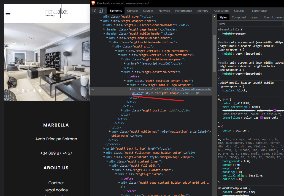Switch to the Elements tab
Image resolution: width=284 pixels, height=196 pixels.
(116, 11)
